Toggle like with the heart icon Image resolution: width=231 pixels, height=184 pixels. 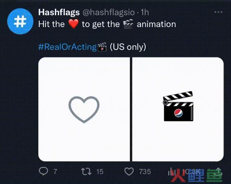click(129, 172)
